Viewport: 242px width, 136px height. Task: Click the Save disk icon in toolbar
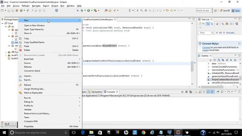click(9, 11)
